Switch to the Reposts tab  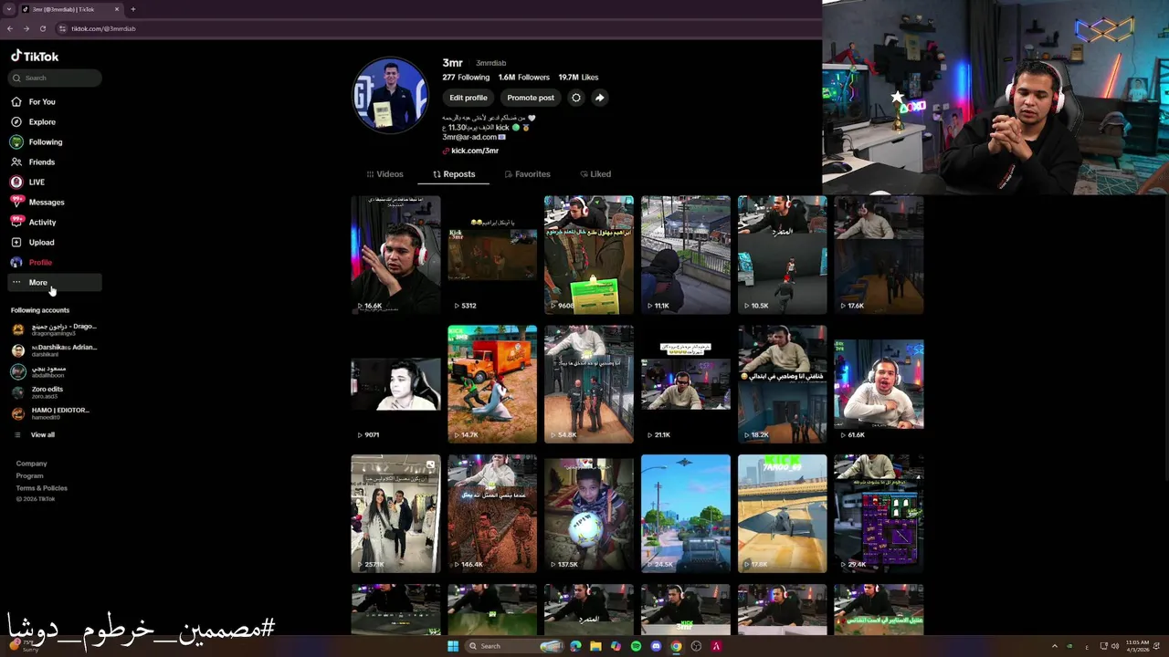454,173
